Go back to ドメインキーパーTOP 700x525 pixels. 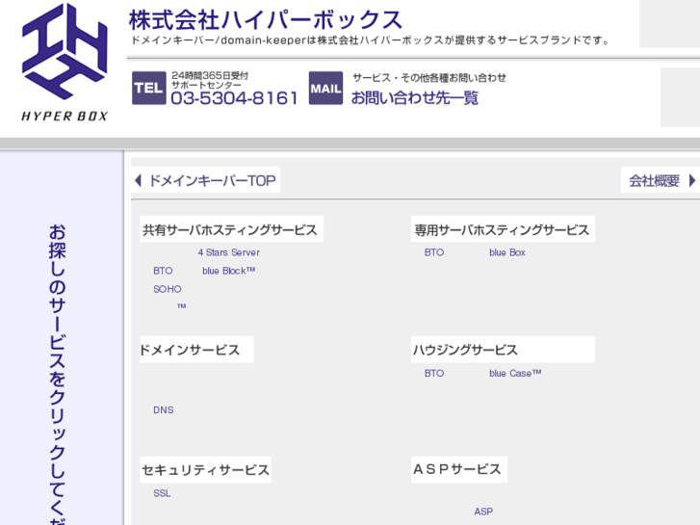(x=212, y=180)
